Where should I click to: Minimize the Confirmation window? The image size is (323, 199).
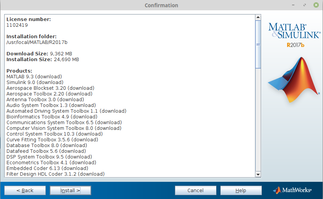click(x=294, y=5)
